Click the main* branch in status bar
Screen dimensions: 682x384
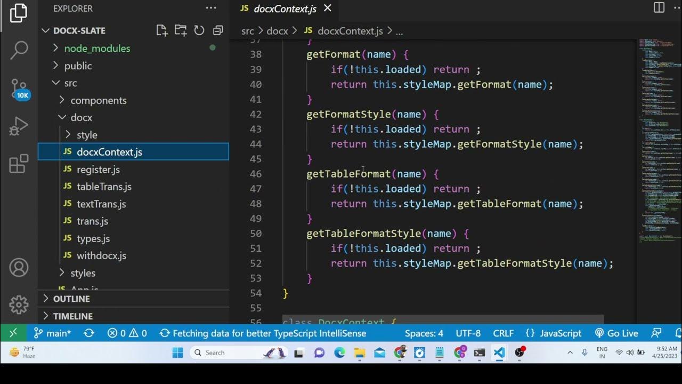click(53, 333)
